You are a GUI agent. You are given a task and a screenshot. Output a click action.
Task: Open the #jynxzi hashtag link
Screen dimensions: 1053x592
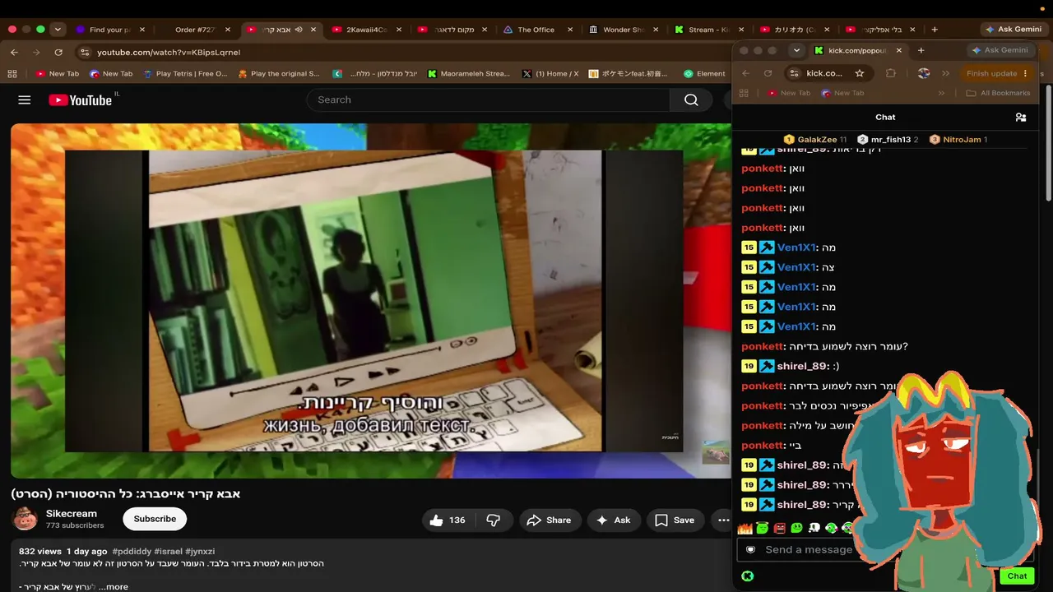[x=200, y=551]
